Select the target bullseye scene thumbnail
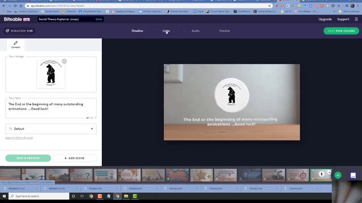Screen dimensions: 362x203 click(298, 175)
